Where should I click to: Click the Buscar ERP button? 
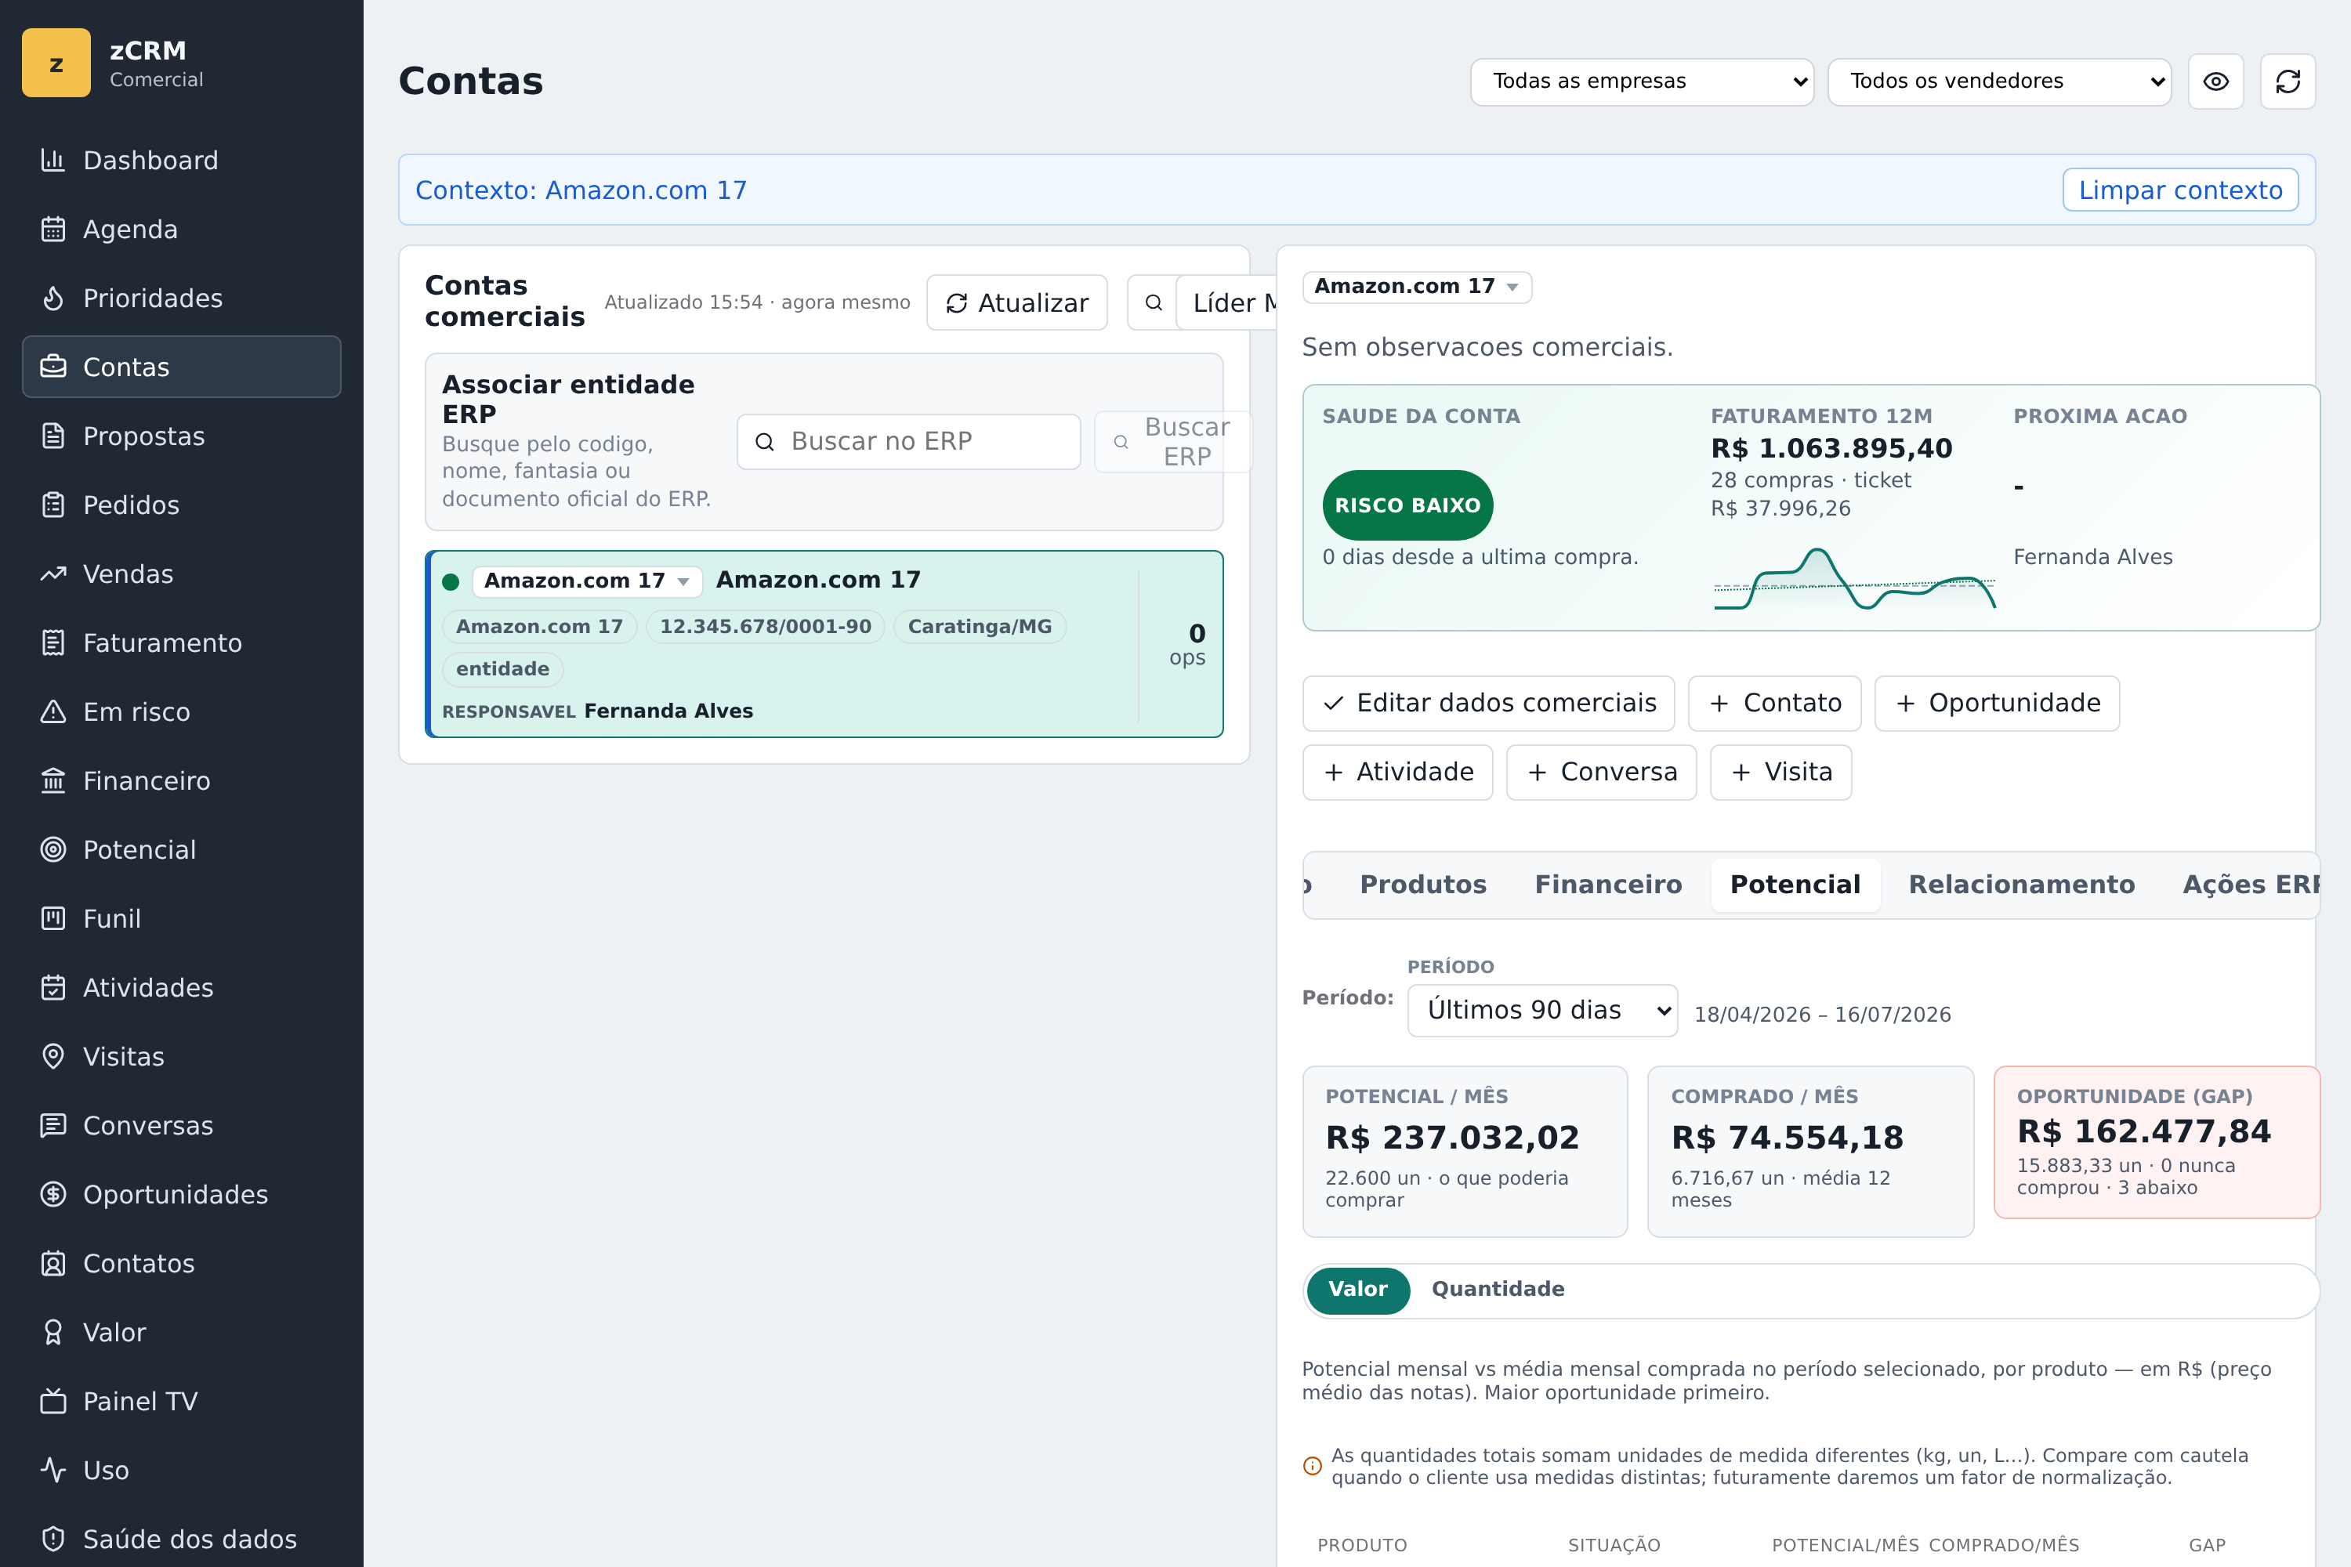pos(1172,442)
